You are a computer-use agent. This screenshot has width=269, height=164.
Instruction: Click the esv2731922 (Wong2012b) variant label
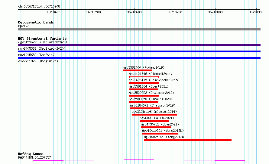click(38, 61)
